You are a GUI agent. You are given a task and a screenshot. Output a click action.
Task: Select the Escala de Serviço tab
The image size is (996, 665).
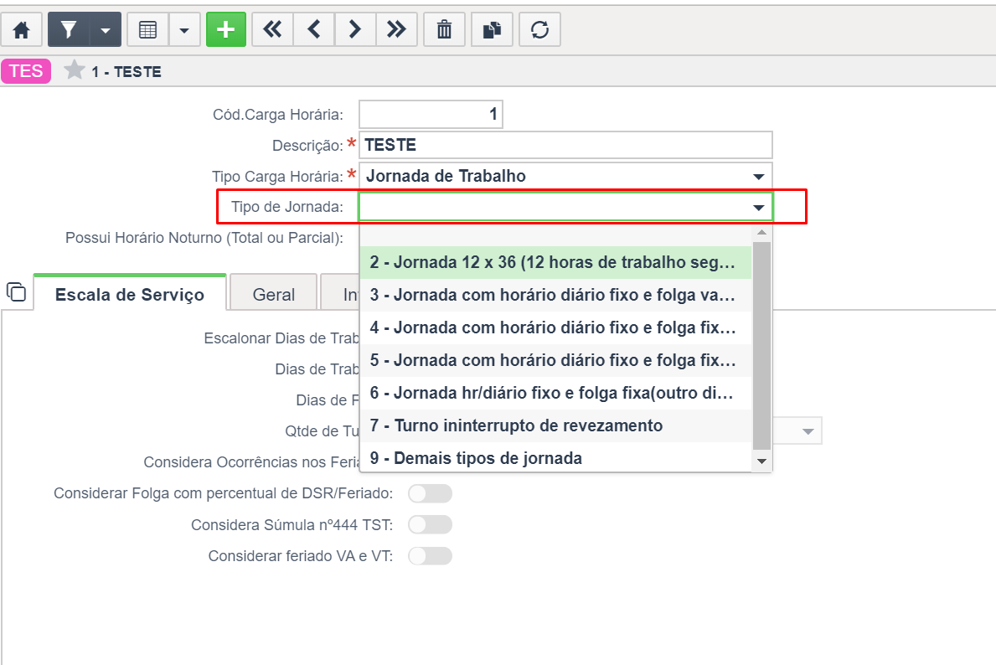tap(129, 293)
